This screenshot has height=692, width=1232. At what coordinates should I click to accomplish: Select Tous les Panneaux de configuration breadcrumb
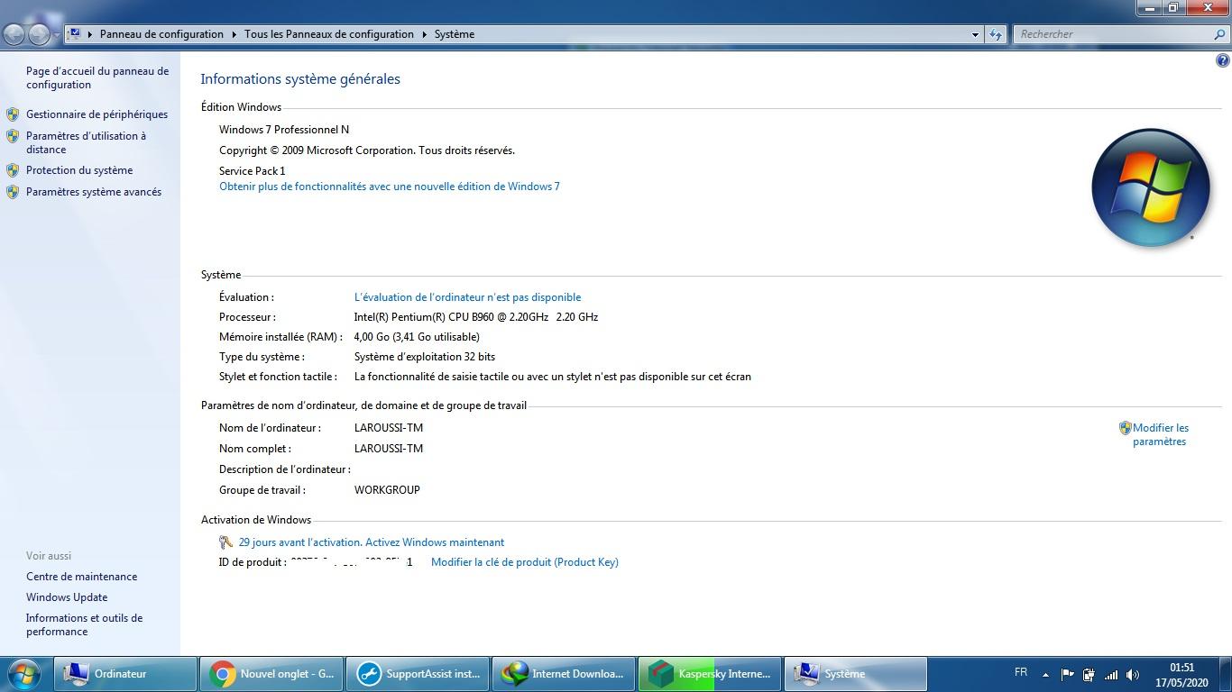(x=329, y=34)
